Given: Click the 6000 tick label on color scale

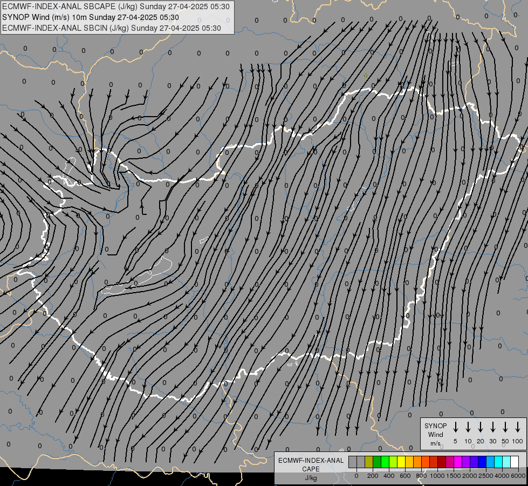Looking at the screenshot, I should click(x=518, y=476).
